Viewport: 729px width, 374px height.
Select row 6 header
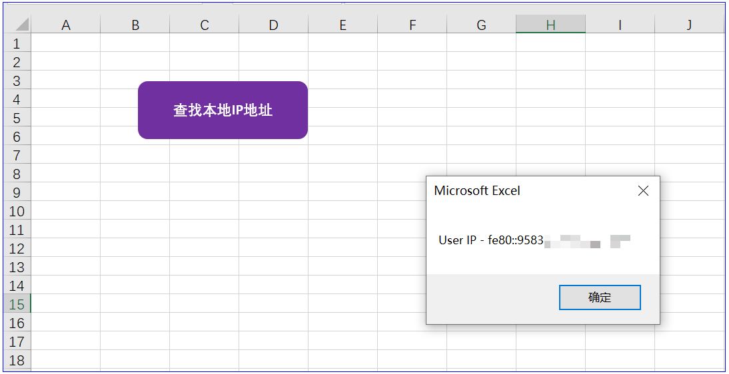click(17, 136)
